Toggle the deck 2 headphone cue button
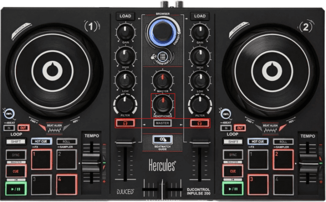The image size is (326, 202). point(200,123)
